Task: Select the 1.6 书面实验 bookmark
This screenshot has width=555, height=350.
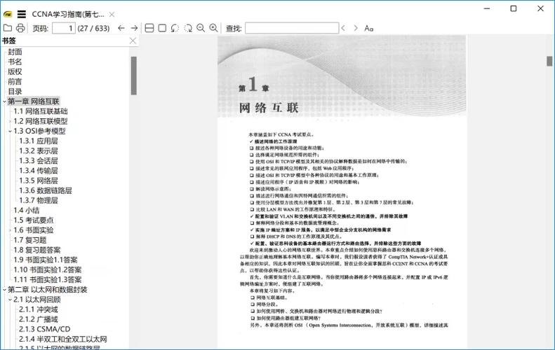Action: (33, 230)
